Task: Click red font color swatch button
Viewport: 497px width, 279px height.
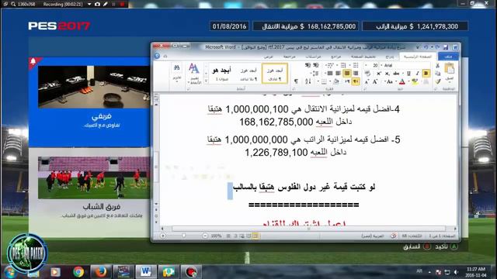Action: point(402,81)
